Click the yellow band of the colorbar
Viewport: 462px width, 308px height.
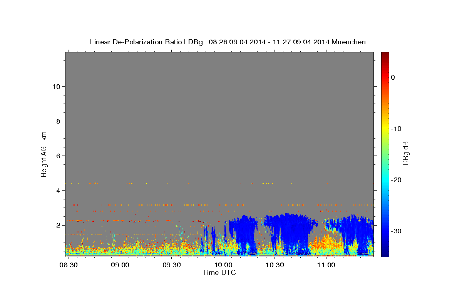(x=385, y=129)
